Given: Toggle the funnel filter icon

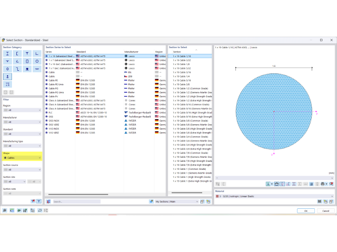Looking at the screenshot, I should [39, 201].
